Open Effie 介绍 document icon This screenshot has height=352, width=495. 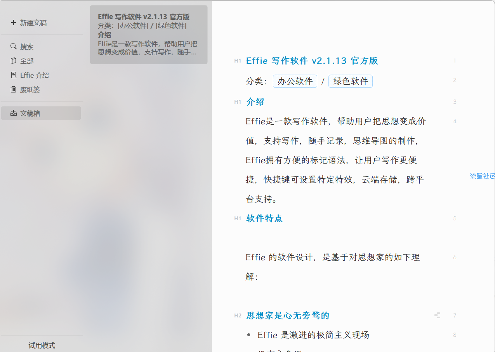pyautogui.click(x=14, y=75)
